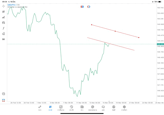Tap the red-blue circular clock icon
Viewport: 164px width, 115px height.
click(x=89, y=7)
